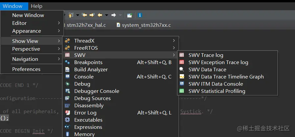Open SWV Data Trace Timeline Graph

[227, 77]
